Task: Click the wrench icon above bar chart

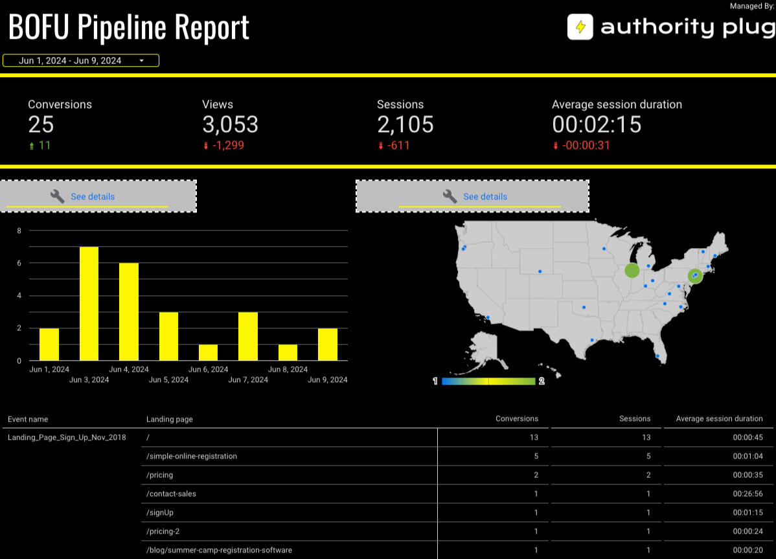Action: (x=57, y=196)
